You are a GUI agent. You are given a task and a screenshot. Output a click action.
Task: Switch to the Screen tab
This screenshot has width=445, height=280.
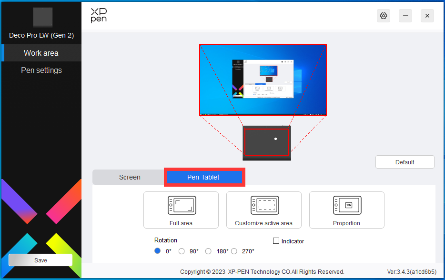point(130,177)
